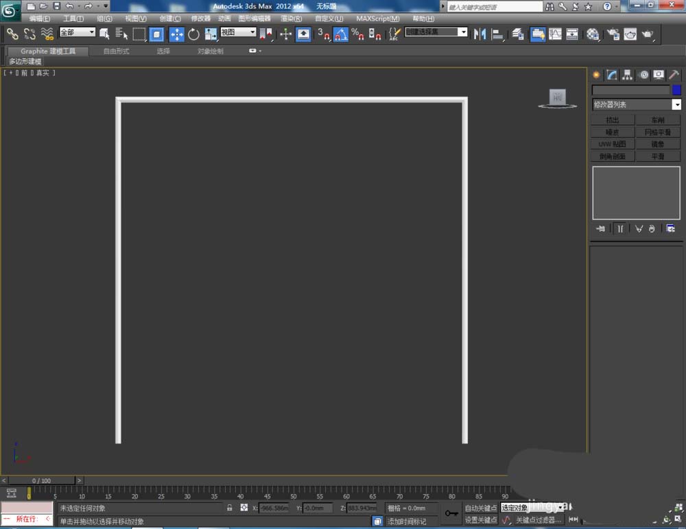The width and height of the screenshot is (686, 529).
Task: Redo the action with the Redo arrow
Action: coord(88,6)
